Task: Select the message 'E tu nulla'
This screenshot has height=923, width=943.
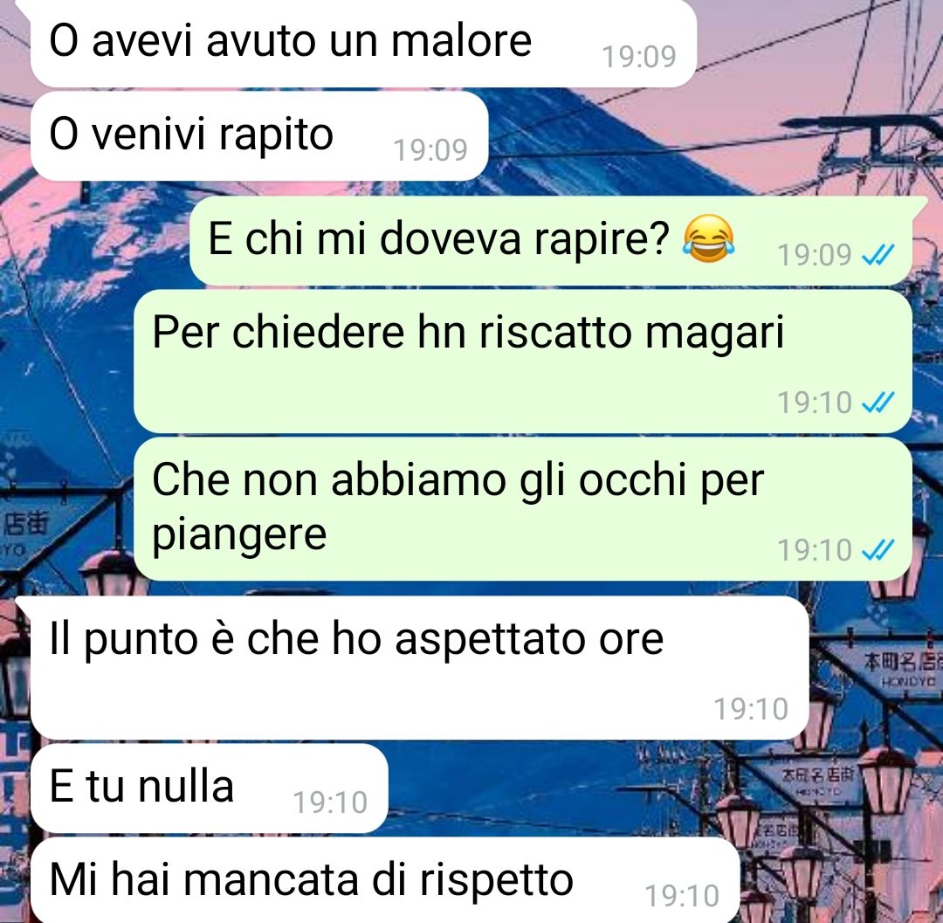Action: (210, 789)
